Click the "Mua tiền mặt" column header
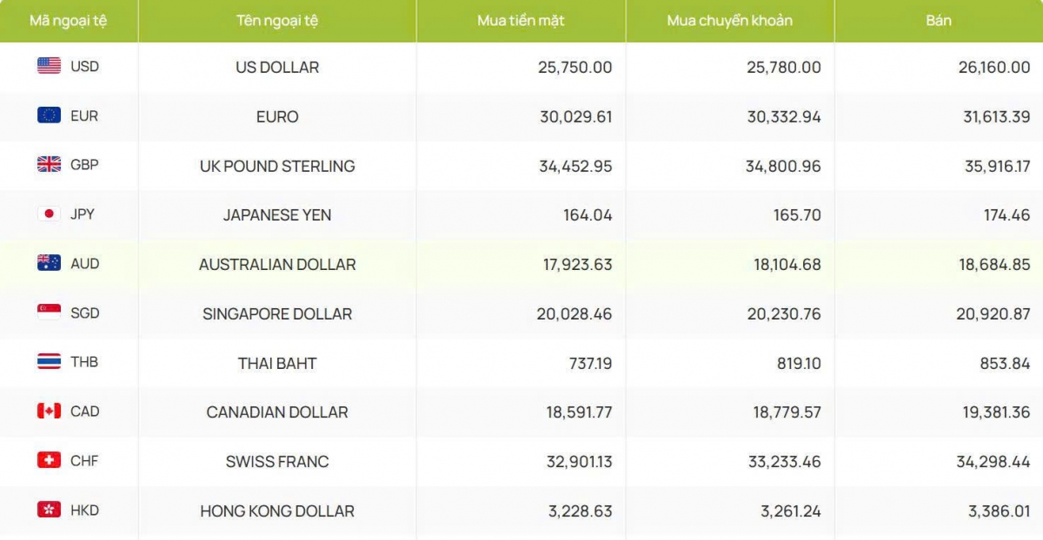Viewport: 1043px width, 540px height. coord(521,21)
